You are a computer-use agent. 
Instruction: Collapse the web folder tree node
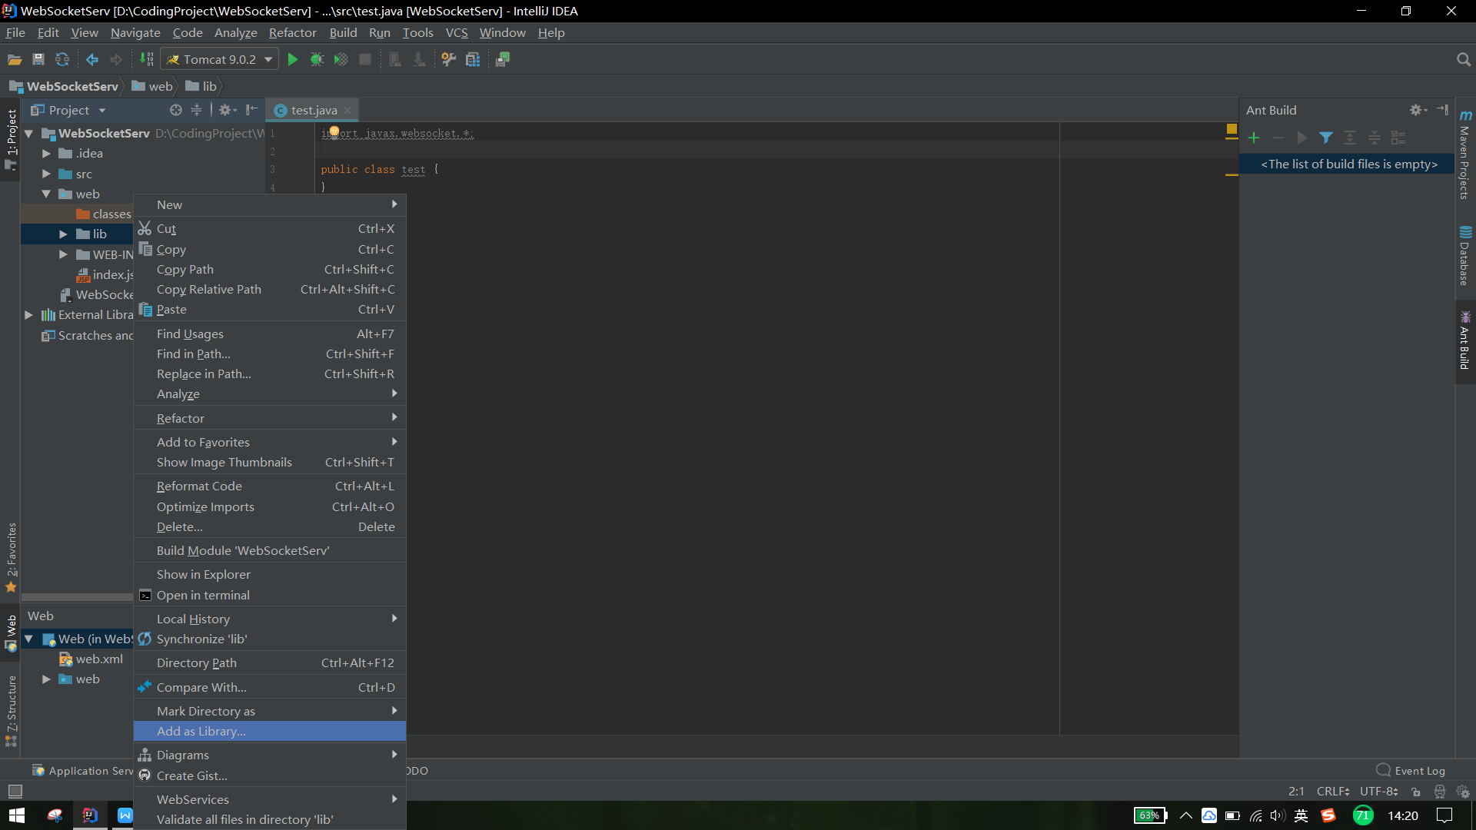click(46, 194)
